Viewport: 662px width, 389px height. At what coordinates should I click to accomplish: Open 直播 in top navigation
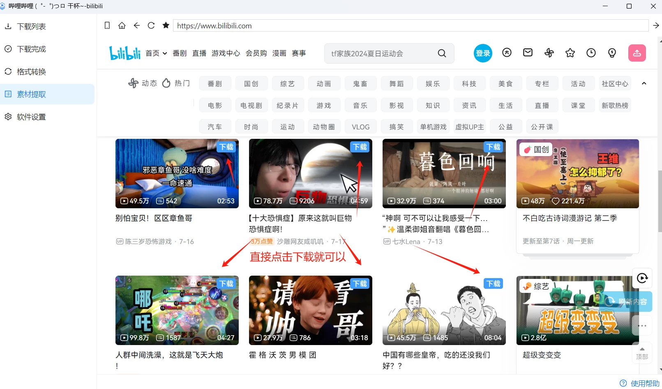(199, 53)
